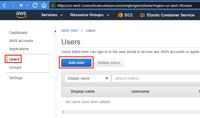Click the fast-forward navigation icon
Image resolution: width=200 pixels, height=118 pixels.
click(x=27, y=5)
